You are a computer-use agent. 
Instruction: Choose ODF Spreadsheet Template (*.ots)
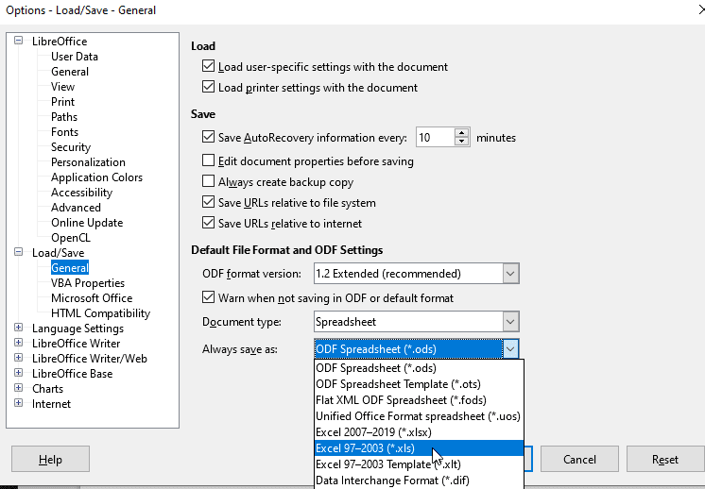pyautogui.click(x=419, y=384)
